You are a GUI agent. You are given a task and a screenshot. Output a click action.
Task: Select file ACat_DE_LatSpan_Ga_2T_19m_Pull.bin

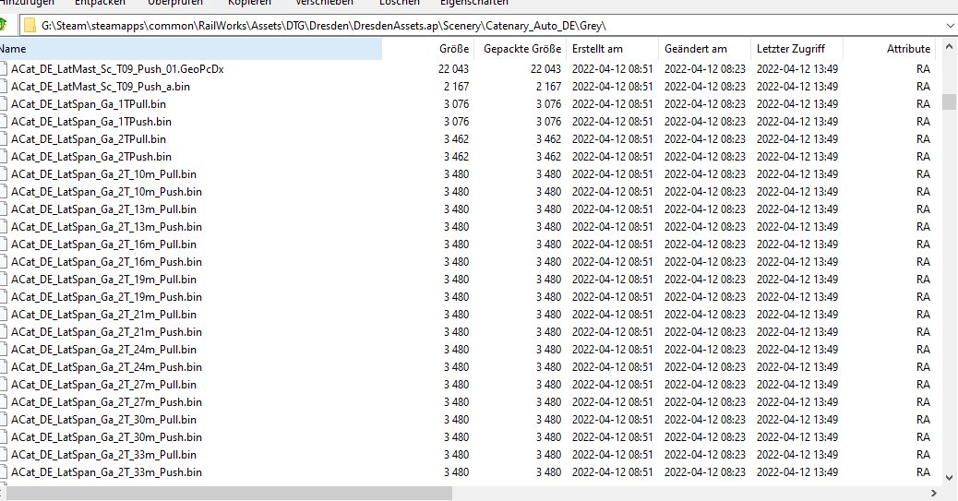104,280
